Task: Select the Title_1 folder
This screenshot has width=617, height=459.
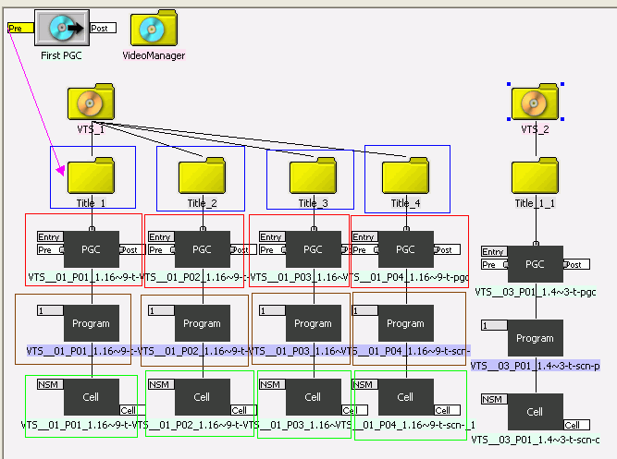Action: pyautogui.click(x=91, y=175)
